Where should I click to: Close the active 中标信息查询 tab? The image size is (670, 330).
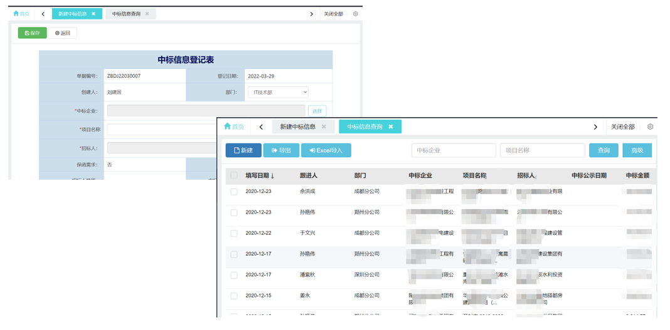coord(390,126)
